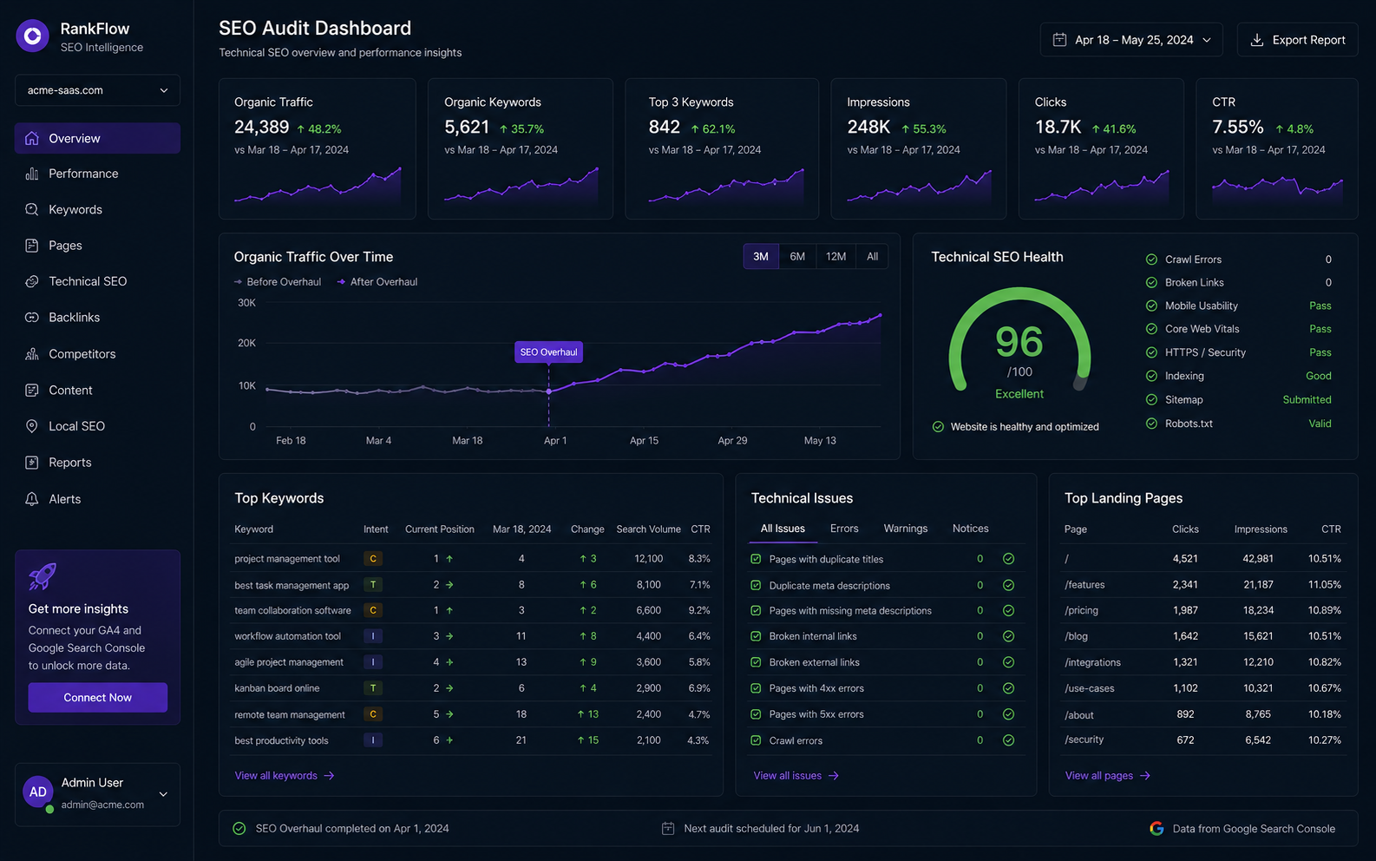Switch to the Errors issues tab
The height and width of the screenshot is (861, 1376).
[x=844, y=529]
